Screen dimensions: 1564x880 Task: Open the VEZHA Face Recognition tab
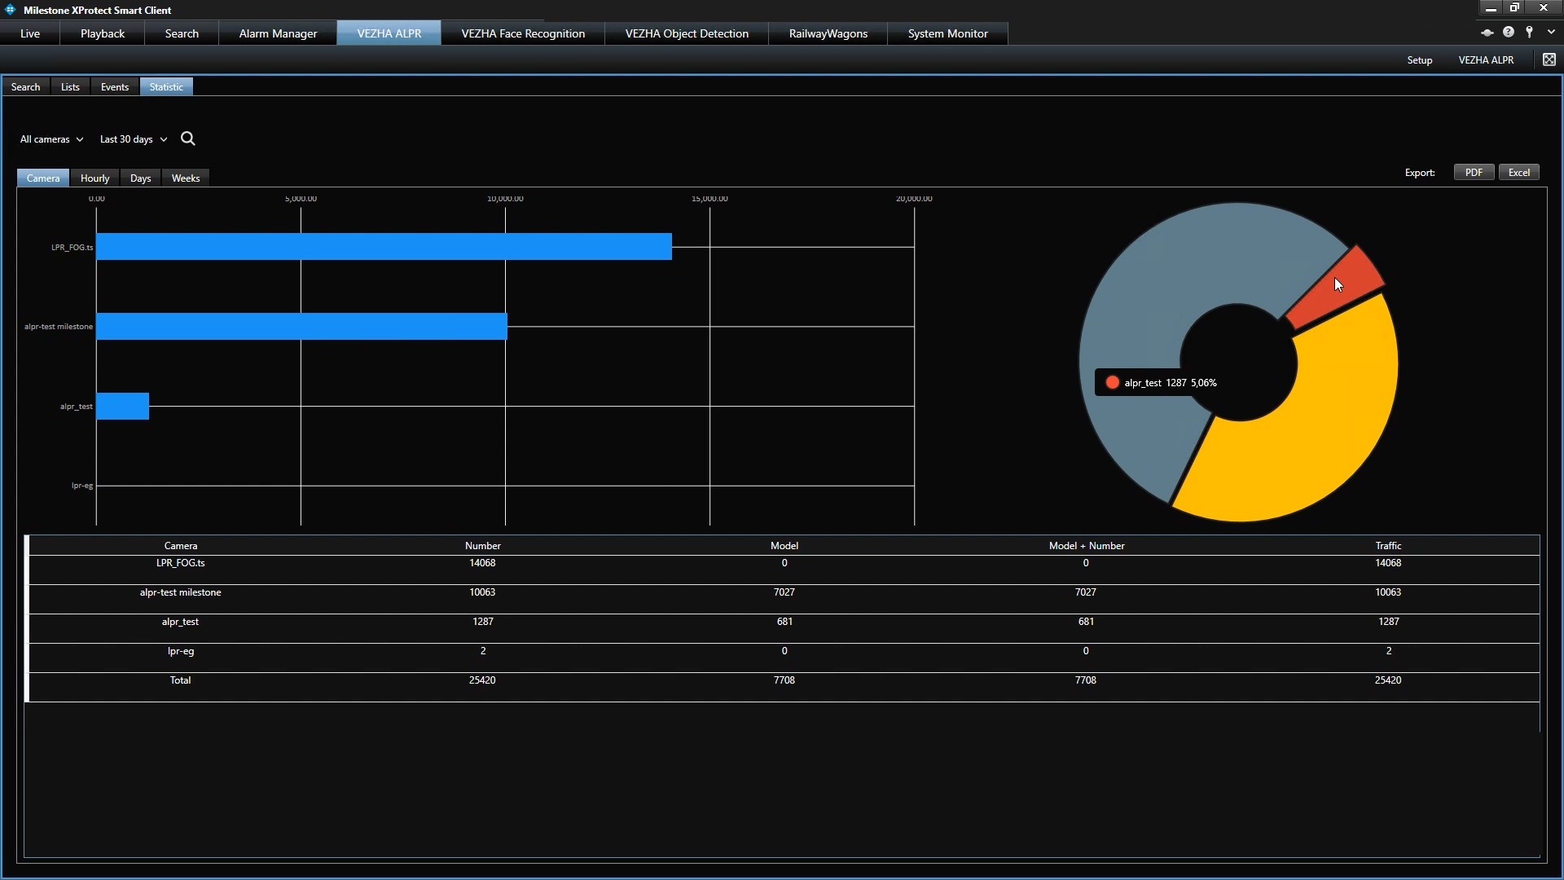[x=523, y=33]
